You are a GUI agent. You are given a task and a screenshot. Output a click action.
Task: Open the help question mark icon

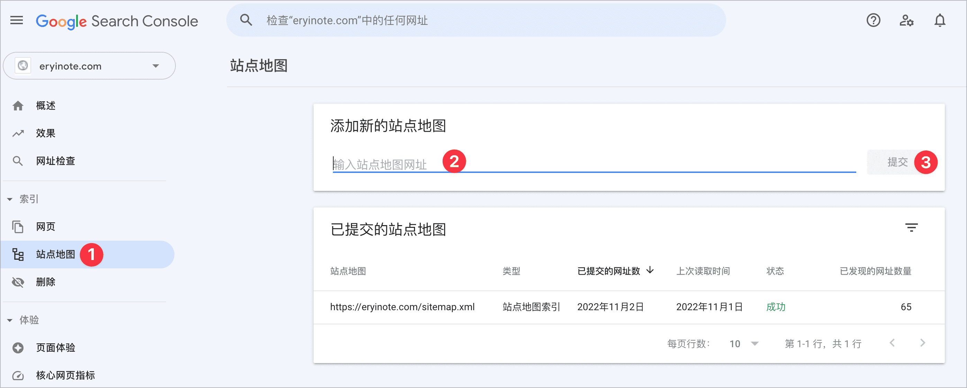(x=873, y=20)
